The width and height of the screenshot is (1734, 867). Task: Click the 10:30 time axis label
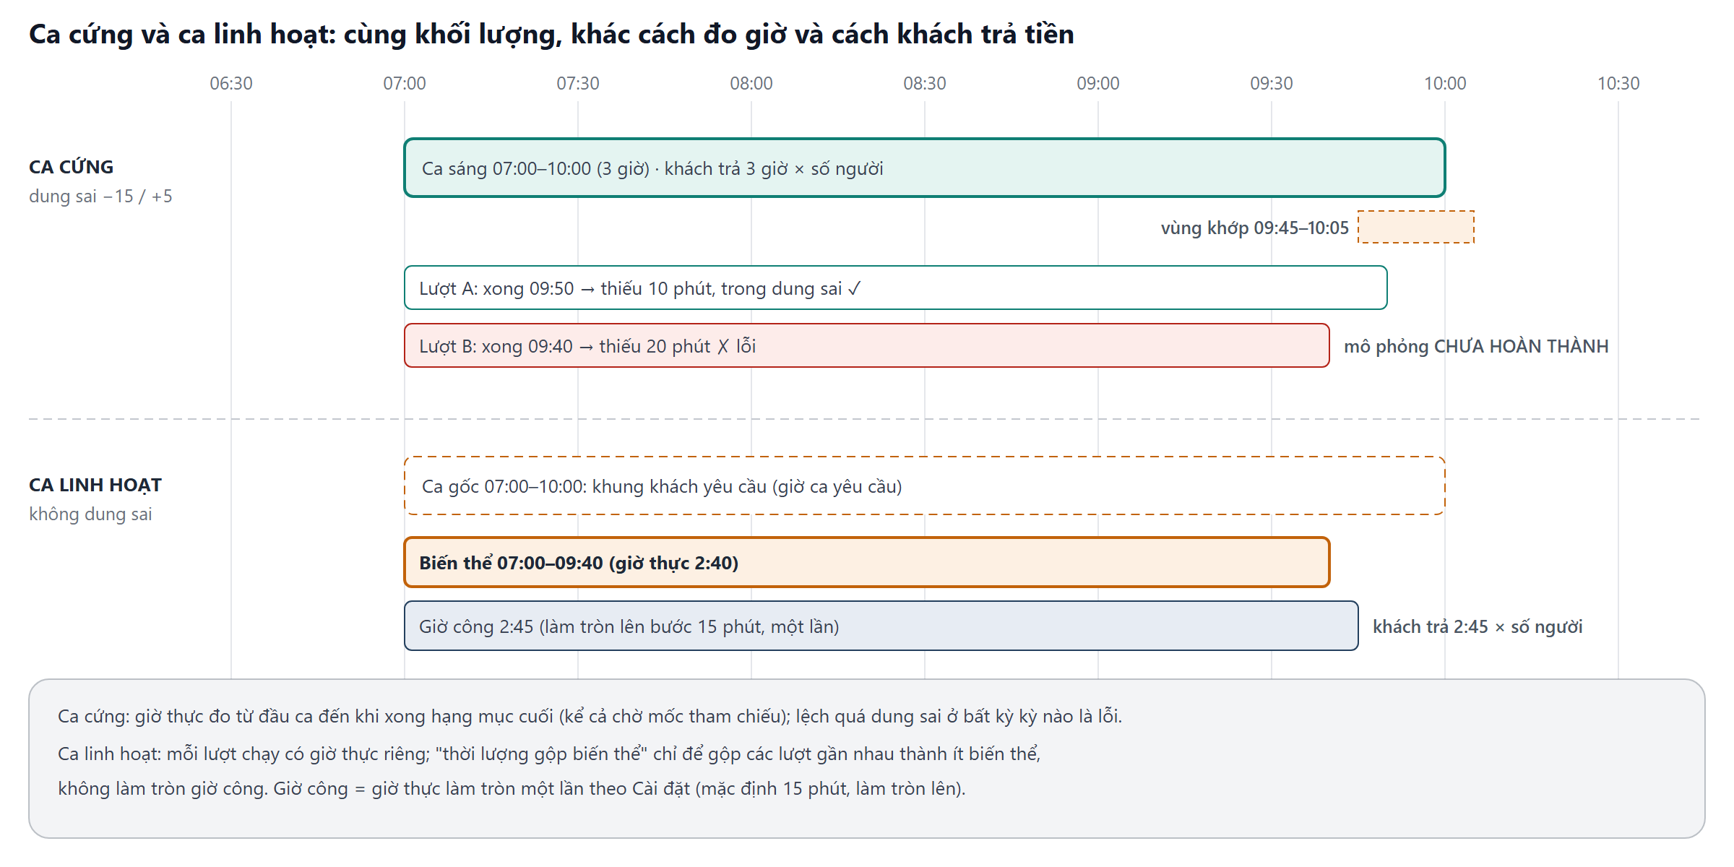pos(1618,83)
